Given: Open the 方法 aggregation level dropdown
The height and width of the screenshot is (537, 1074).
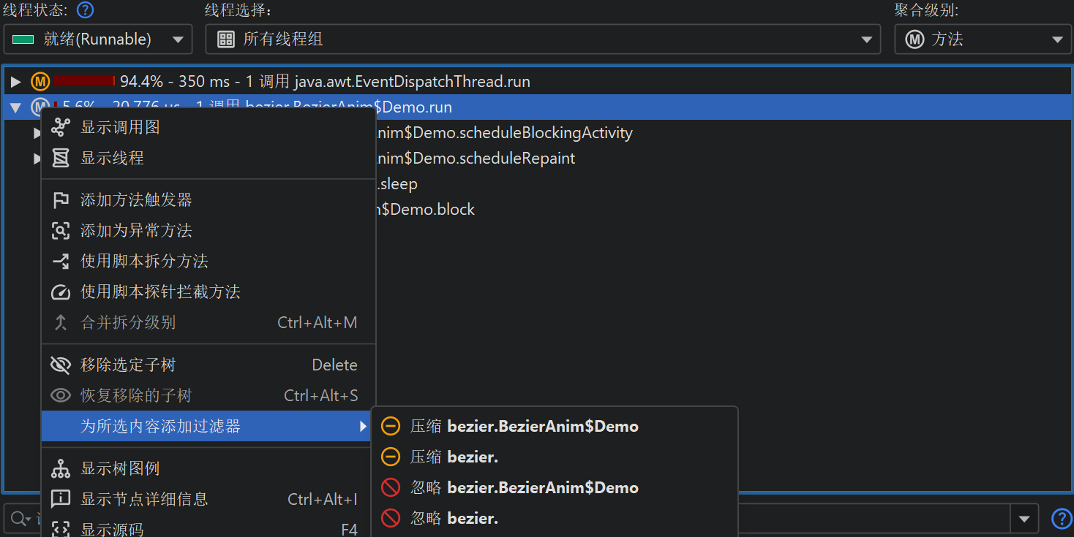Looking at the screenshot, I should (982, 39).
